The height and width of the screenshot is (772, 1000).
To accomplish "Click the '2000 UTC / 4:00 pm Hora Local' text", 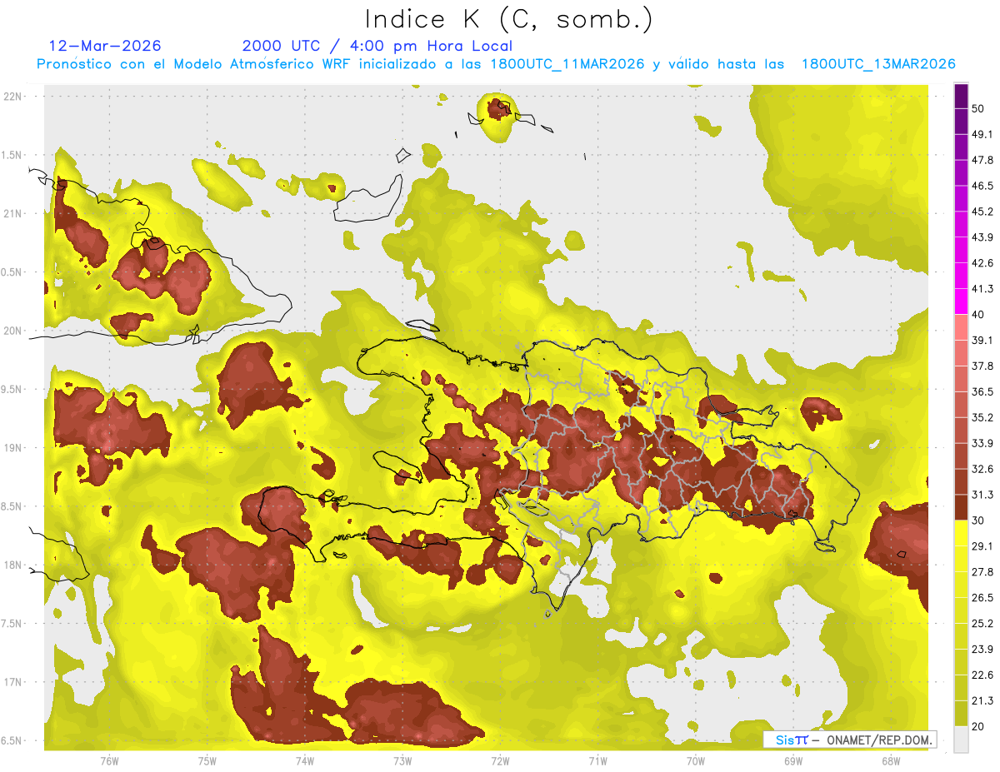I will pyautogui.click(x=377, y=46).
